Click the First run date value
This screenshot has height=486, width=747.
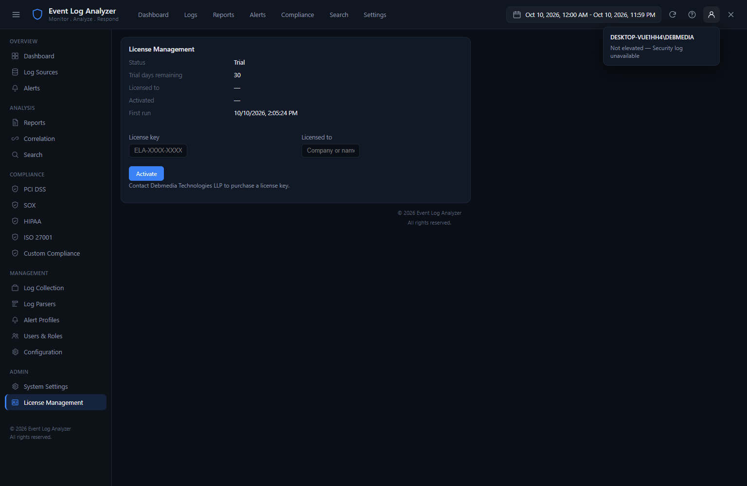point(266,113)
